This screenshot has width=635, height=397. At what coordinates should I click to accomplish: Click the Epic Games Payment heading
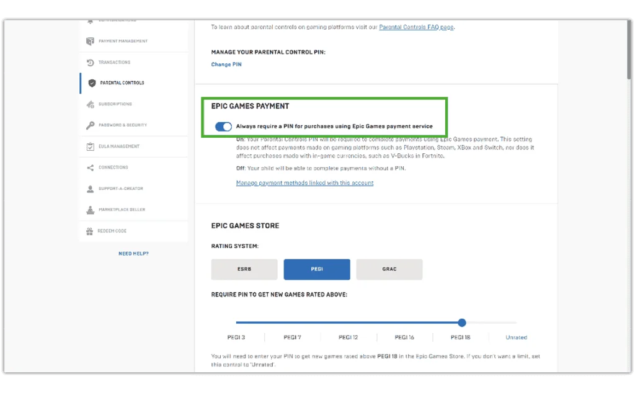click(250, 106)
